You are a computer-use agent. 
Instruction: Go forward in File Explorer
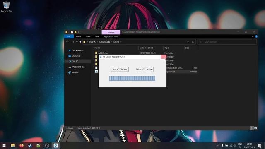click(x=73, y=42)
